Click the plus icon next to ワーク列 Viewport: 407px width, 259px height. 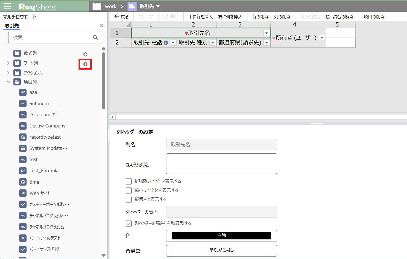[x=85, y=64]
